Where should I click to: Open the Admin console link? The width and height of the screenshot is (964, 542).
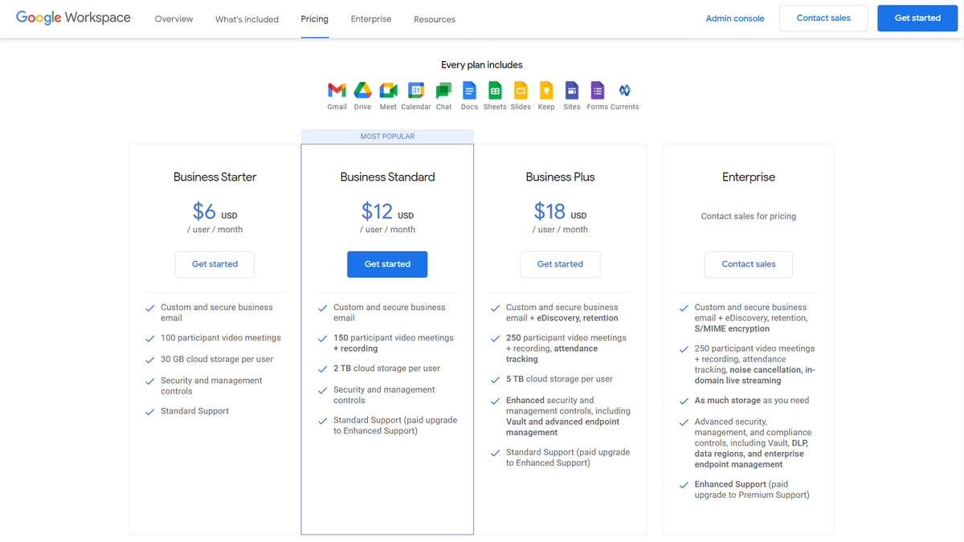point(735,18)
